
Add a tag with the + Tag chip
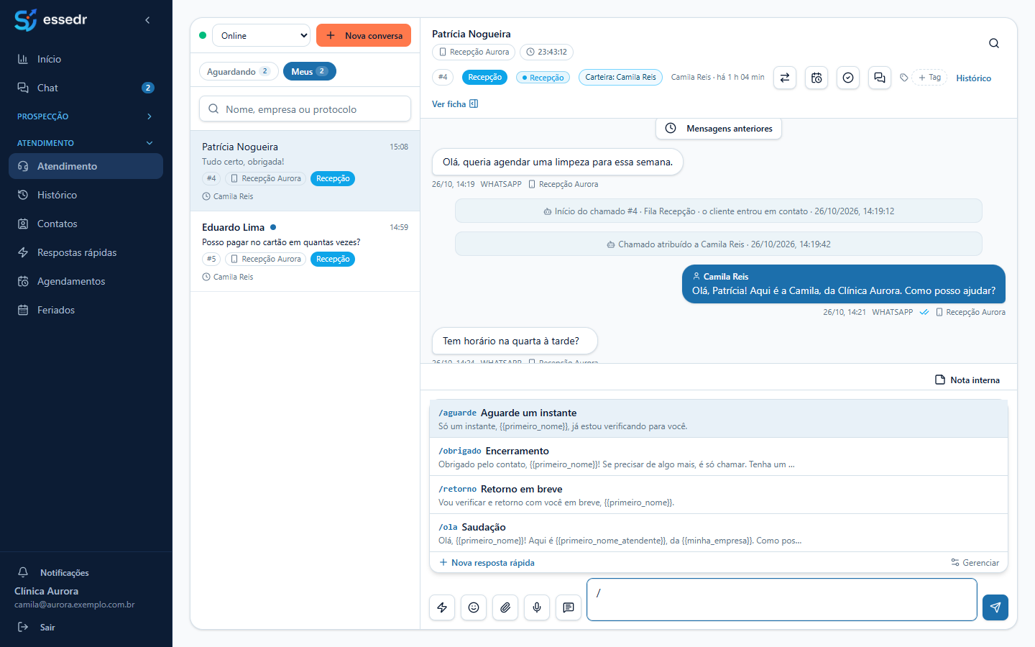(x=929, y=78)
